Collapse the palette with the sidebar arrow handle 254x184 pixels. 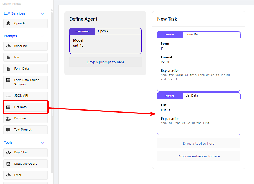point(52,111)
